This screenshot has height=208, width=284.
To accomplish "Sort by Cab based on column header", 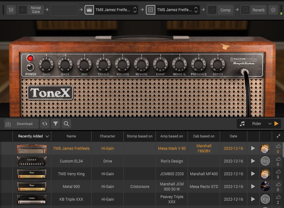I will pos(204,136).
